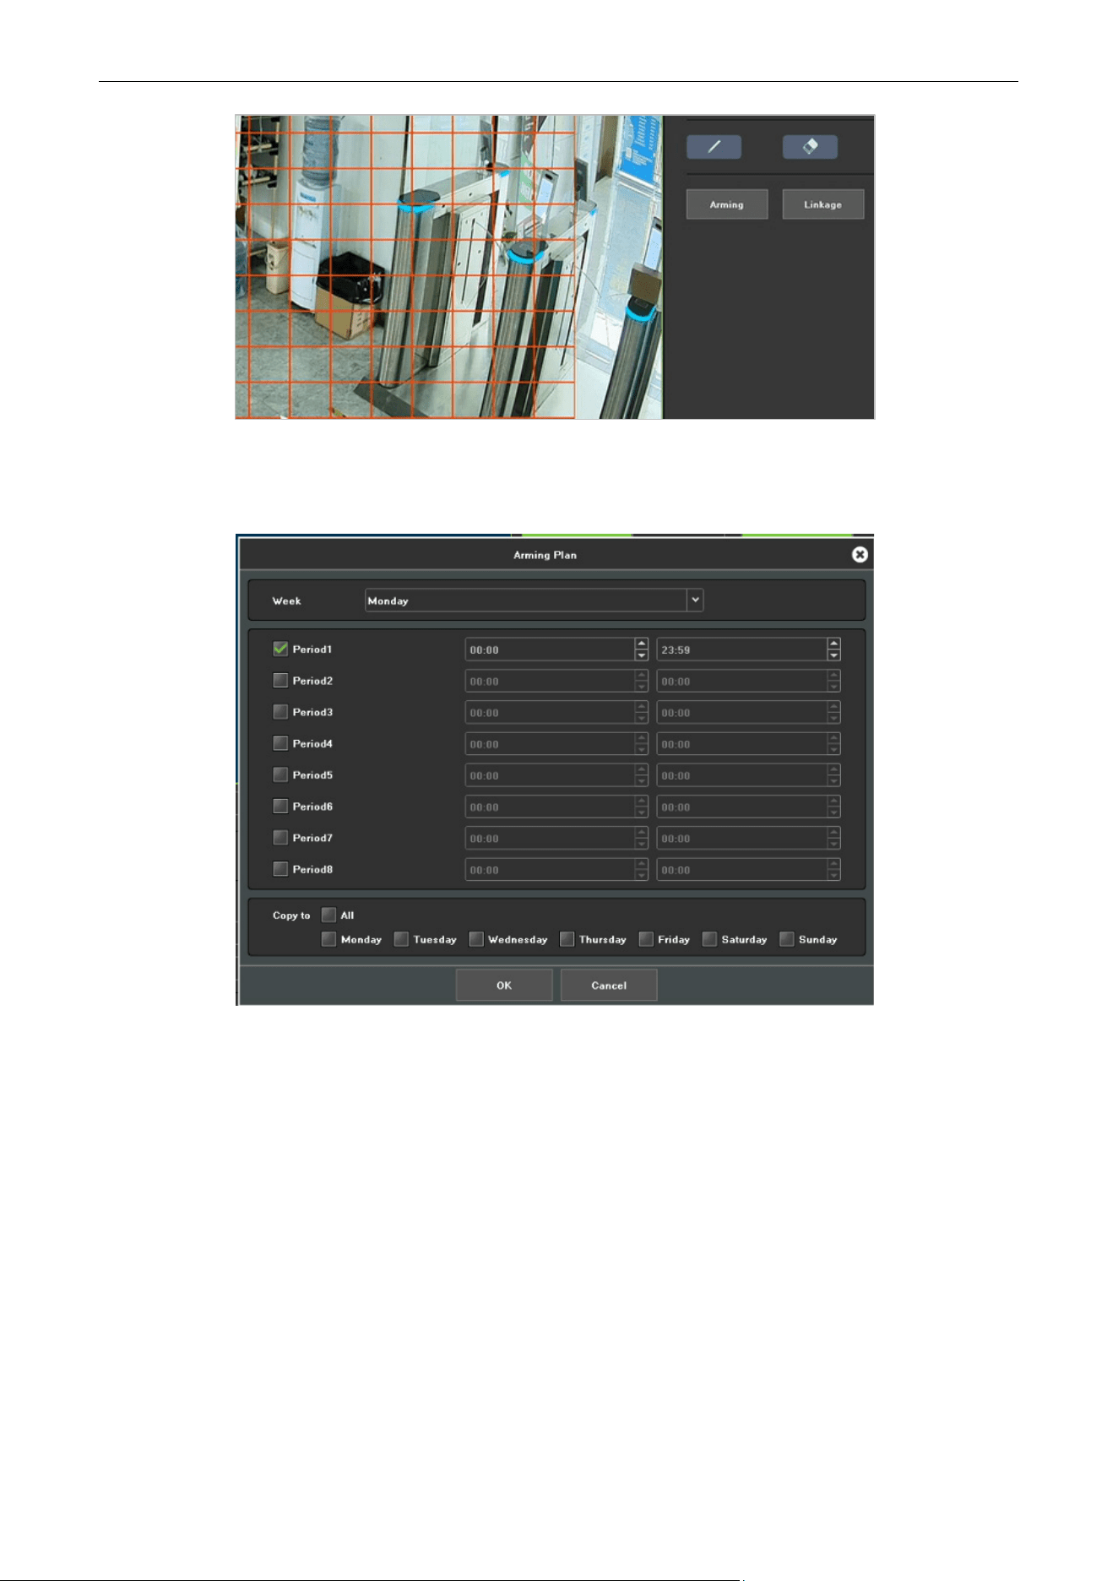Enable the Period5 checkbox
Image resolution: width=1118 pixels, height=1581 pixels.
click(x=280, y=774)
